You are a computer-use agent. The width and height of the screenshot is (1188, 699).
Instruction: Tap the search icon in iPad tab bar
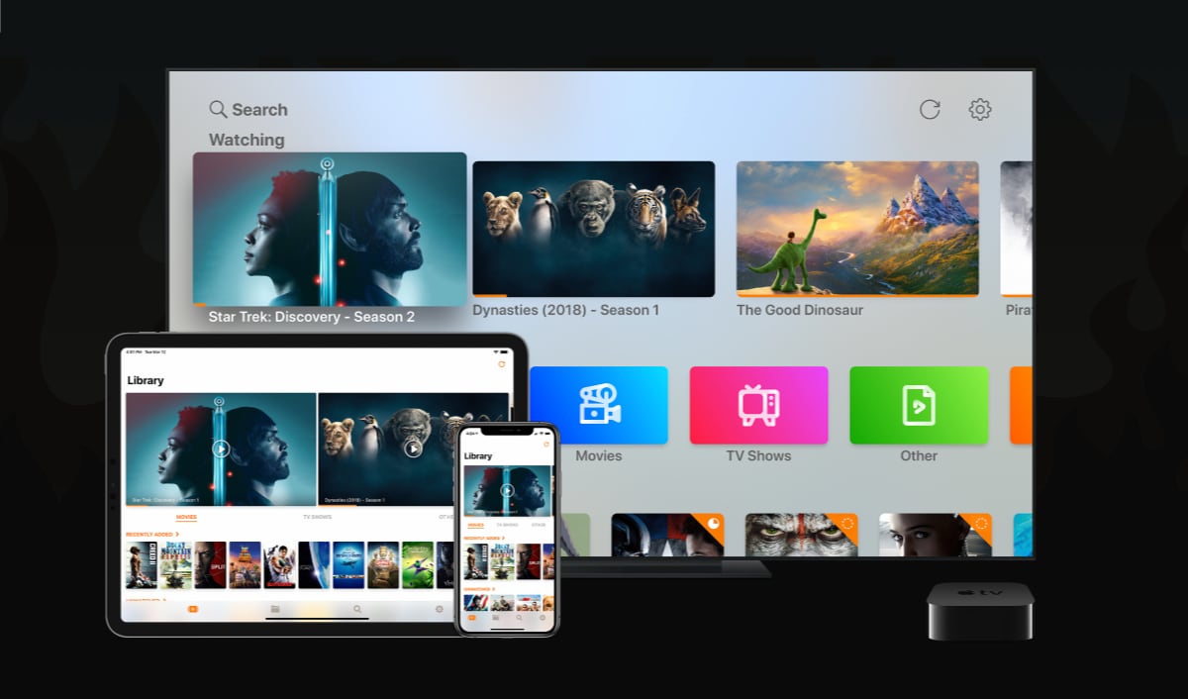point(357,609)
